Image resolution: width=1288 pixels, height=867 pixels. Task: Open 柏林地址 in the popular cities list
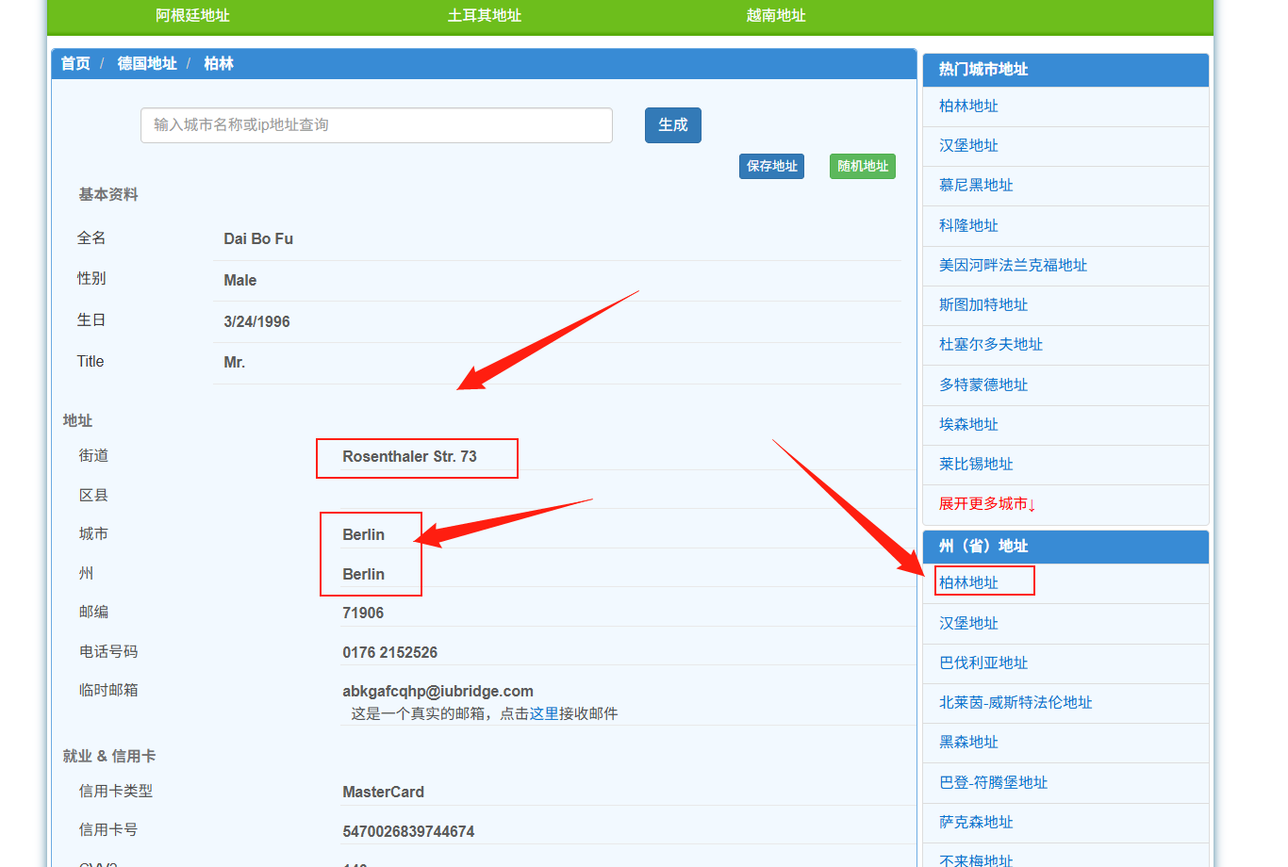point(968,106)
